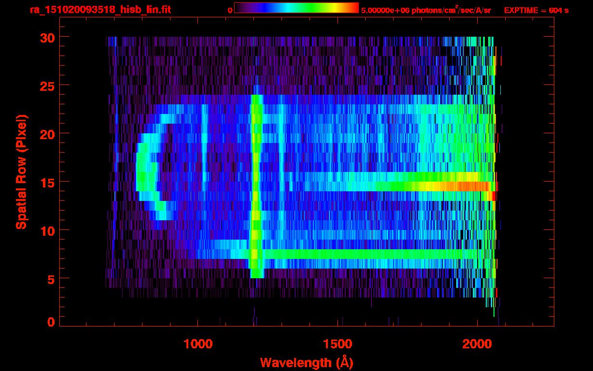Click the spatial row 10 tick label
593x371 pixels.
click(x=47, y=230)
